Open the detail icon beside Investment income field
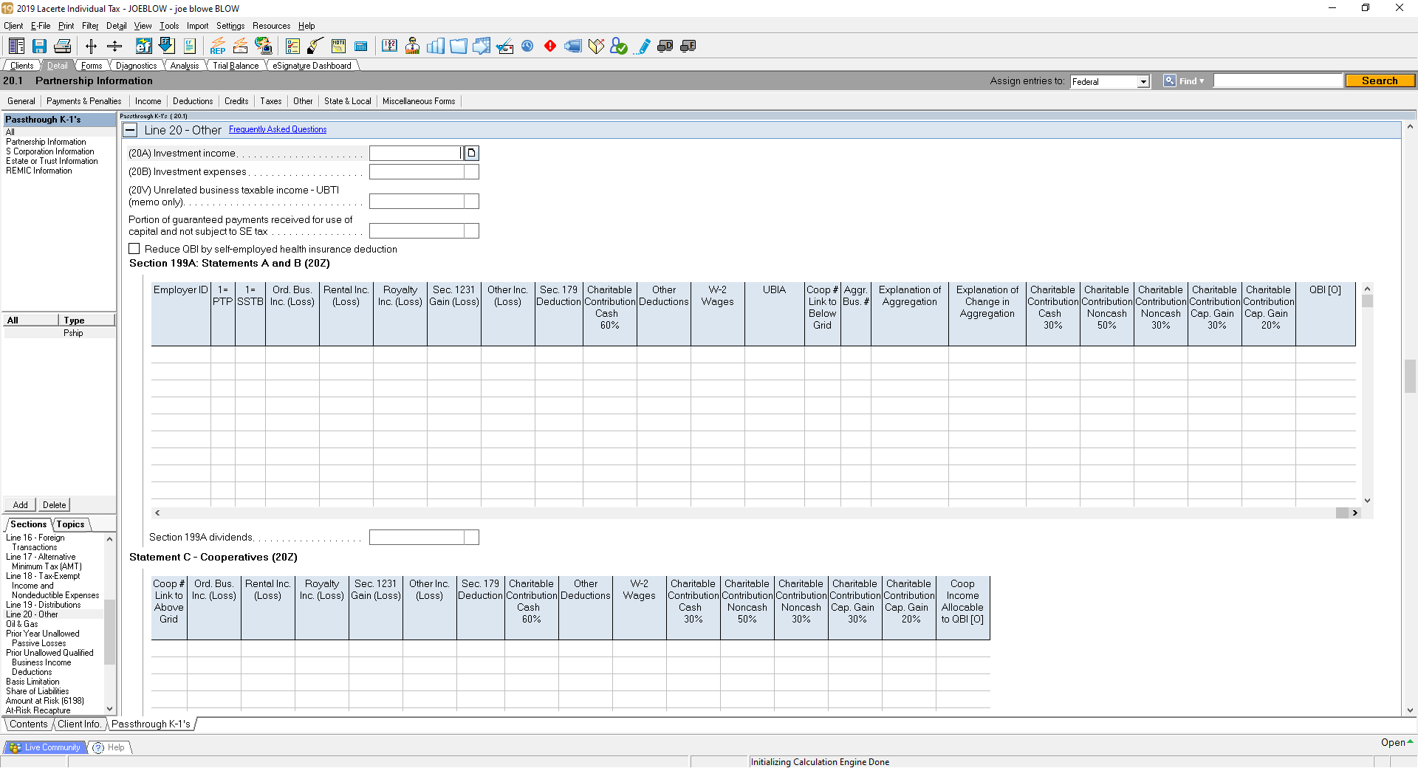This screenshot has height=768, width=1418. (471, 153)
